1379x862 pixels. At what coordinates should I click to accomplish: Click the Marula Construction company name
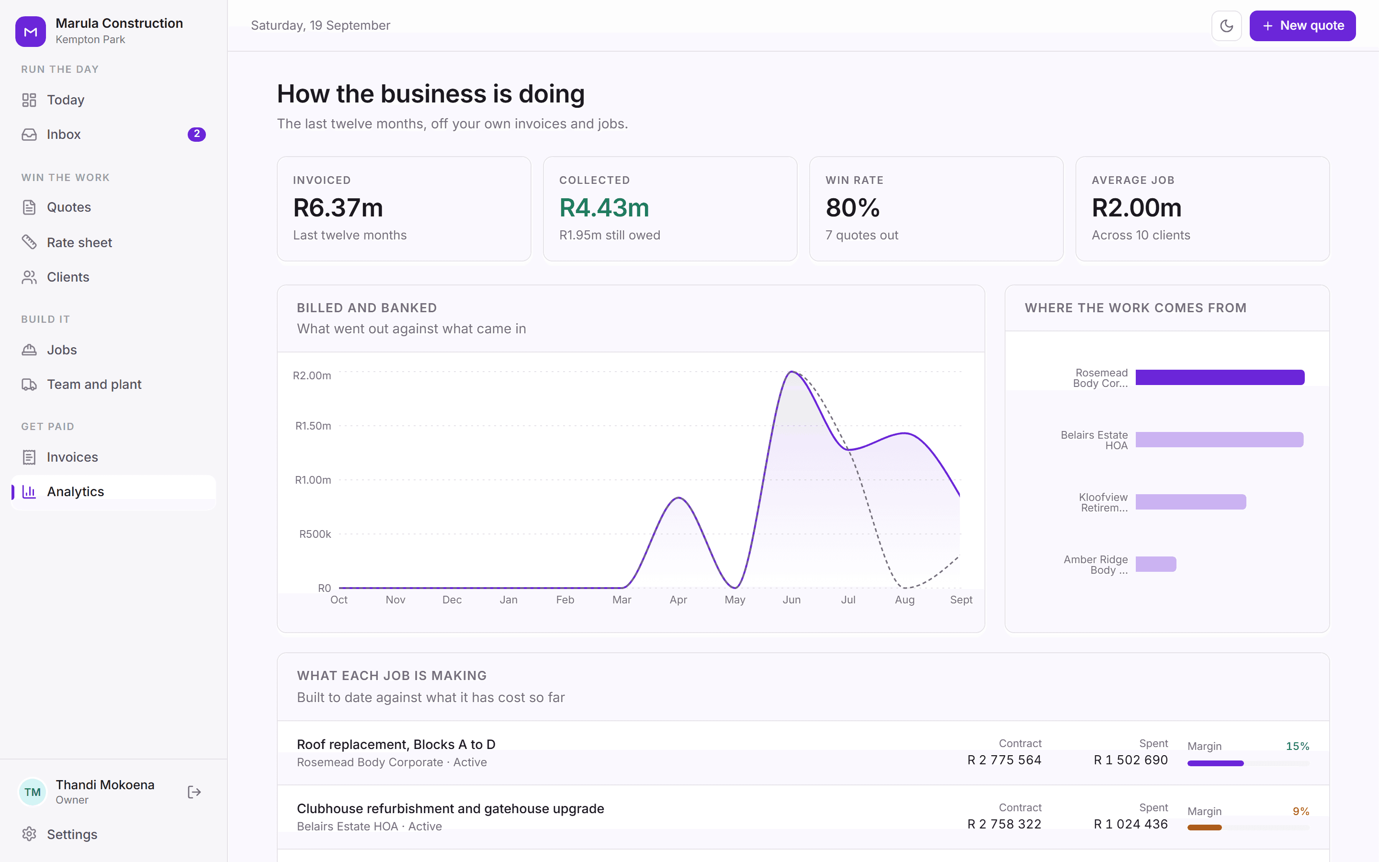click(119, 23)
